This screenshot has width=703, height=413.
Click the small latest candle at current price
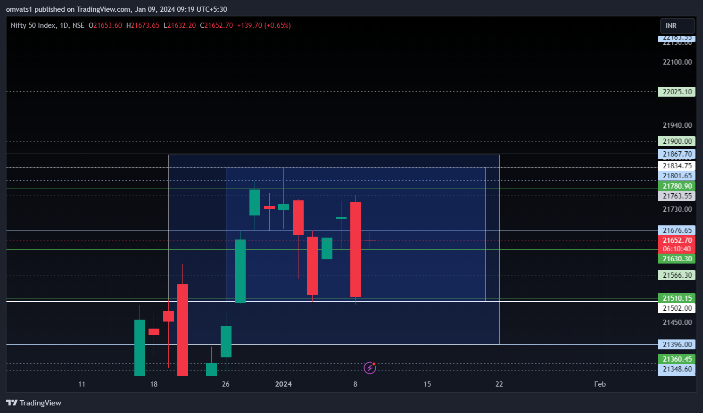(x=370, y=240)
